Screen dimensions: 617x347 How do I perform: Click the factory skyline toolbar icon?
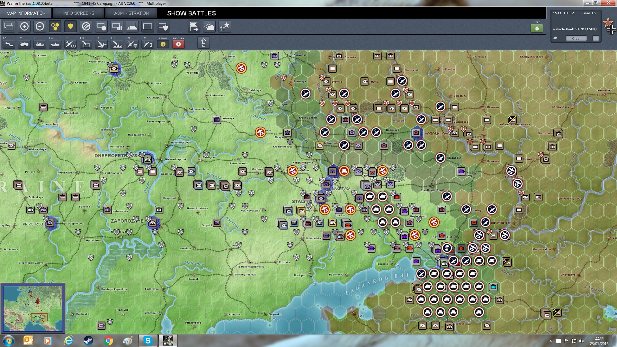click(x=132, y=26)
